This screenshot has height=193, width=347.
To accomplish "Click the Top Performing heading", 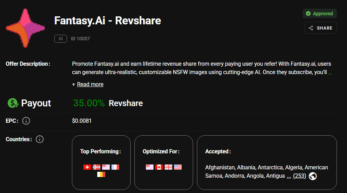I will (x=100, y=152).
